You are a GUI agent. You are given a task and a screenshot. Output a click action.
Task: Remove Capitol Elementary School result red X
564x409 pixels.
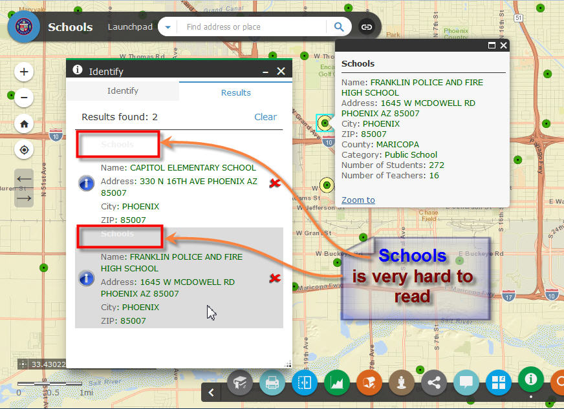[275, 184]
